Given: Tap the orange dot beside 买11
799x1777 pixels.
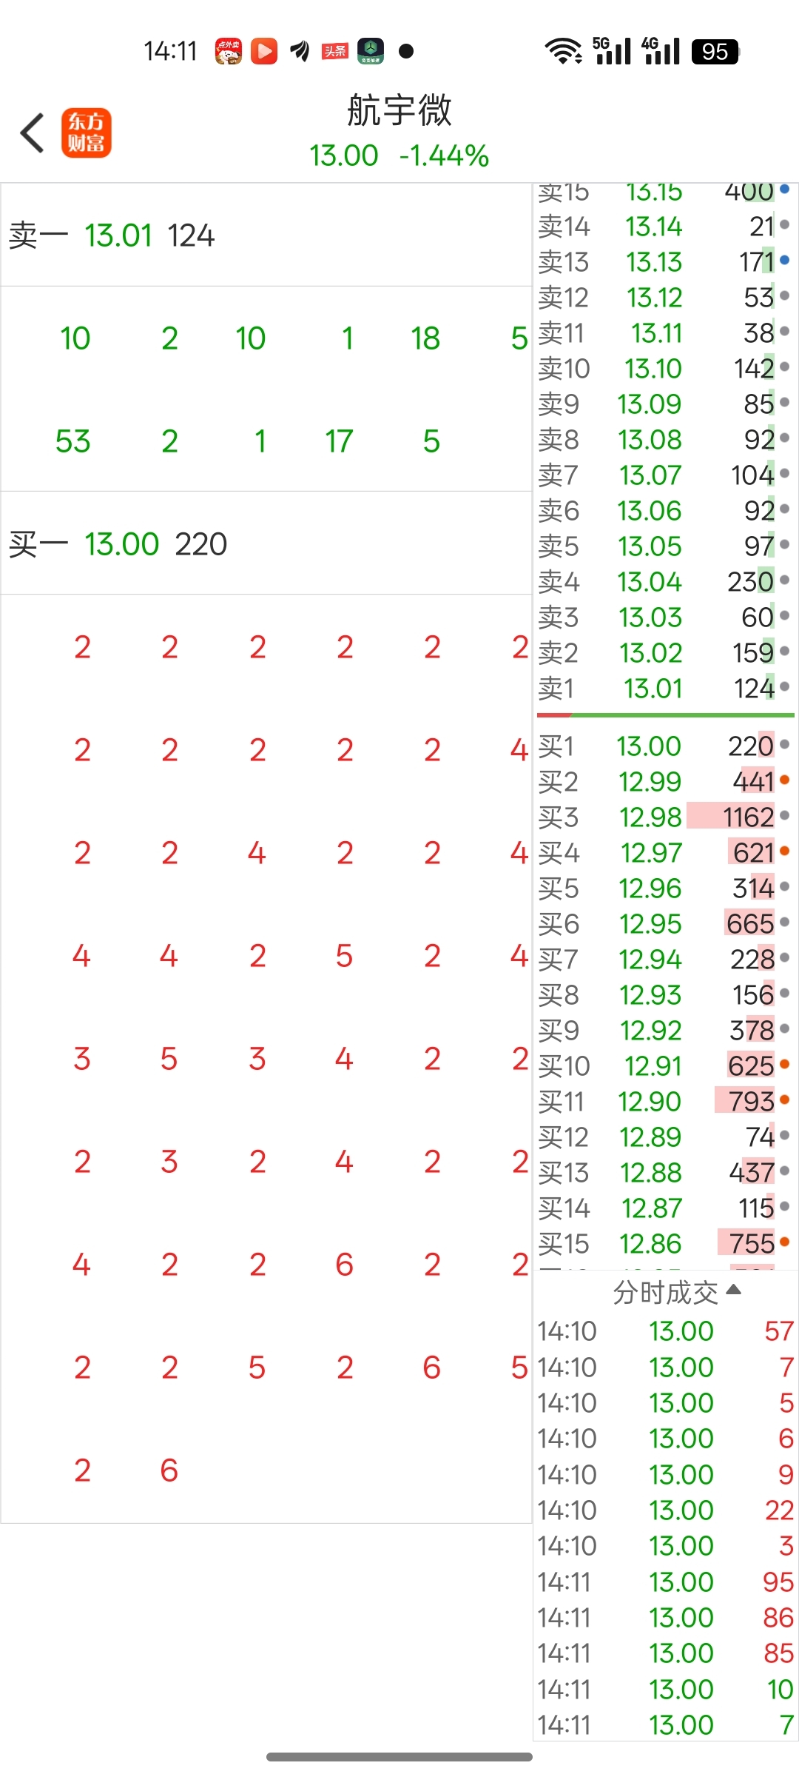Looking at the screenshot, I should point(784,1100).
